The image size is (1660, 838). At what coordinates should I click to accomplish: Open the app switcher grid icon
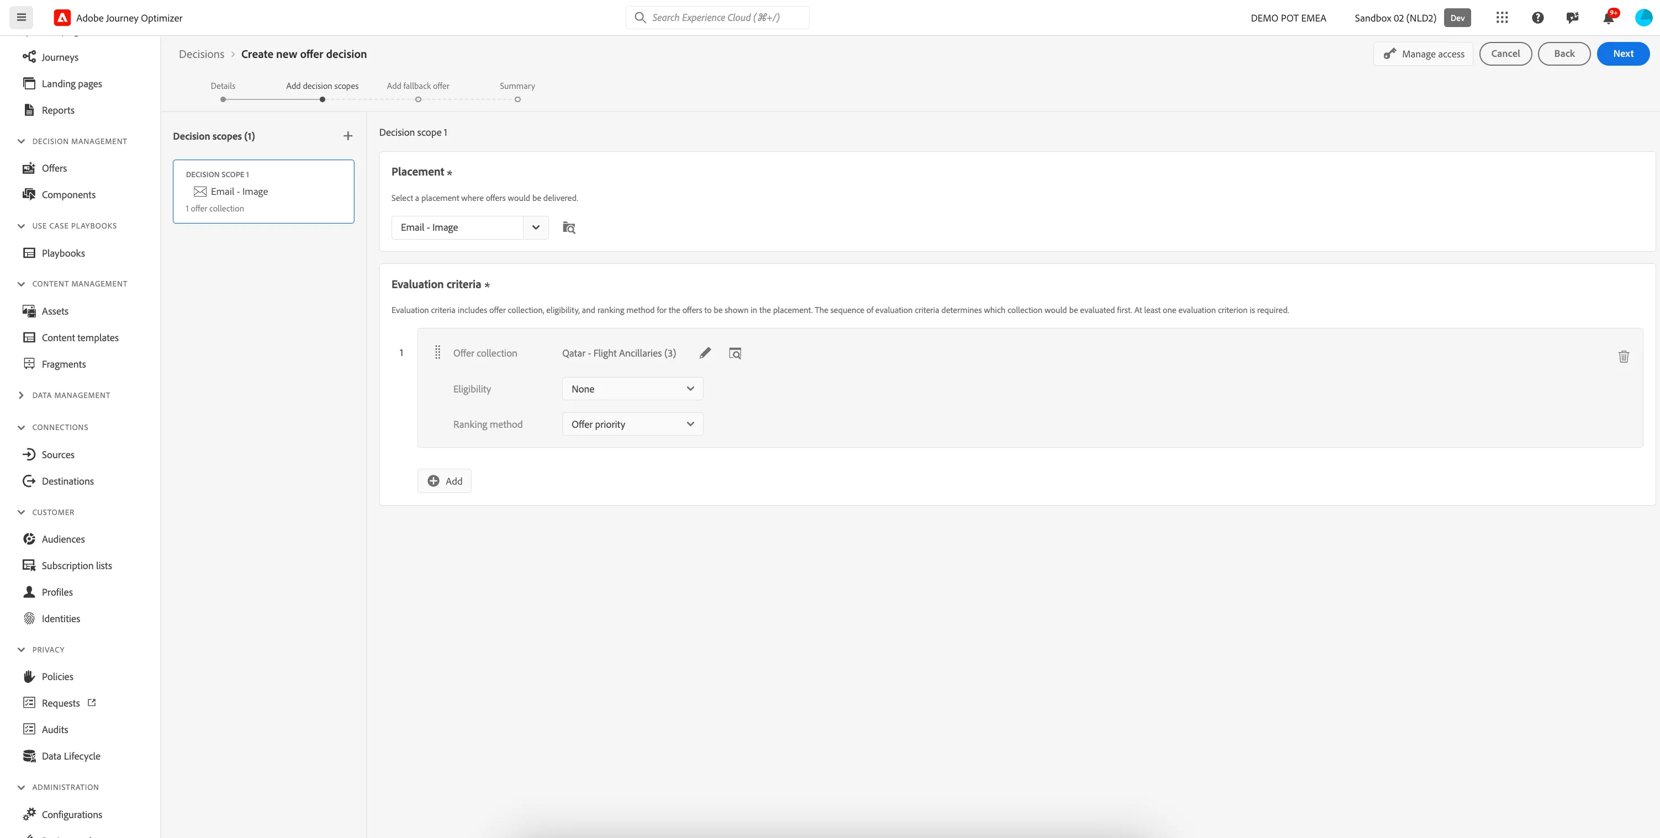[x=1502, y=18]
